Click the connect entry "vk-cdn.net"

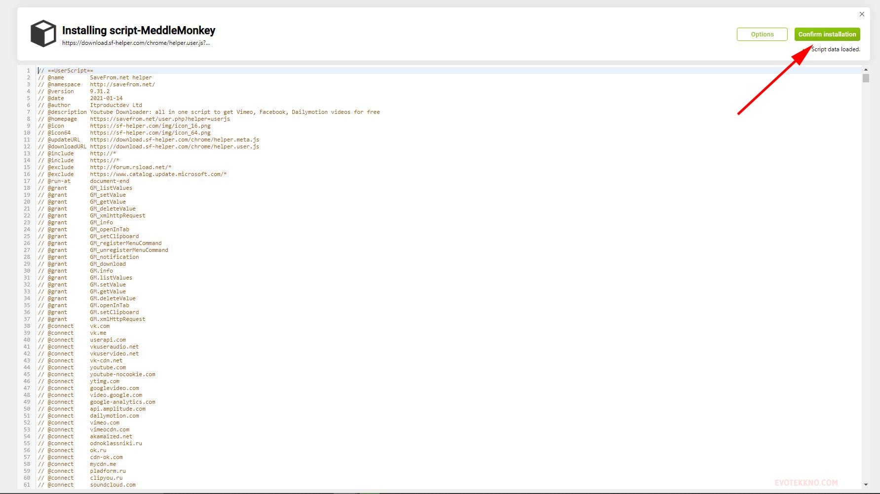click(x=106, y=360)
